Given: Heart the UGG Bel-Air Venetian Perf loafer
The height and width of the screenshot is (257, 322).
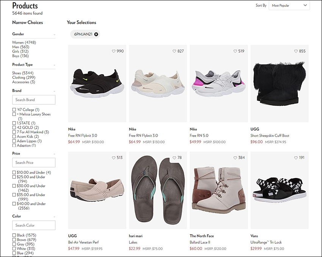Looking at the screenshot, I should point(114,158).
